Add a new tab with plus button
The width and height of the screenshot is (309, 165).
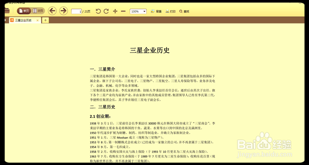pyautogui.click(x=45, y=20)
